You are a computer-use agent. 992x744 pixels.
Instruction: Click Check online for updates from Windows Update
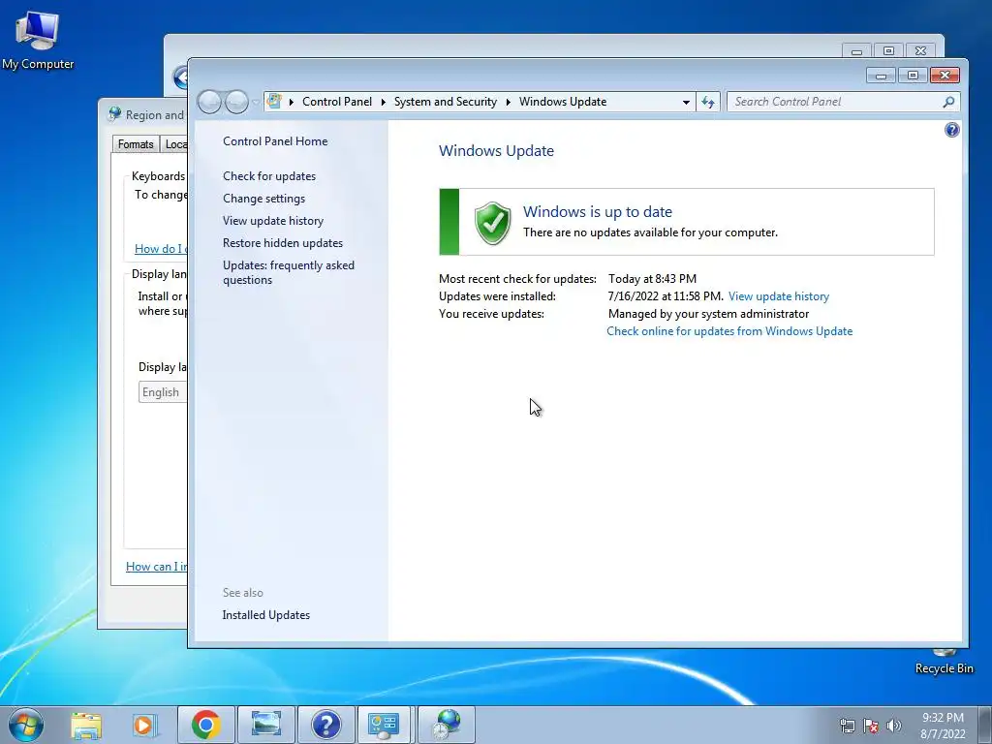[x=729, y=331]
